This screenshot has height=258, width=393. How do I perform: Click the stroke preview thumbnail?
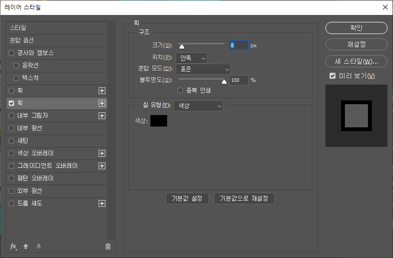point(356,116)
